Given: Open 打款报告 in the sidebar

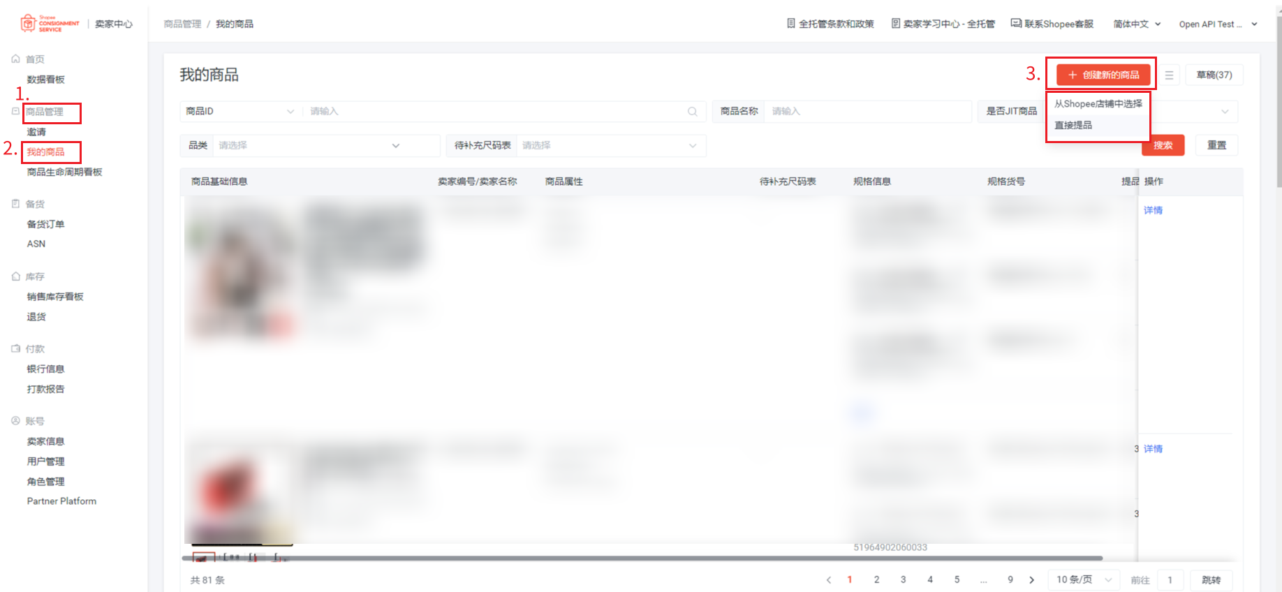Looking at the screenshot, I should (46, 389).
